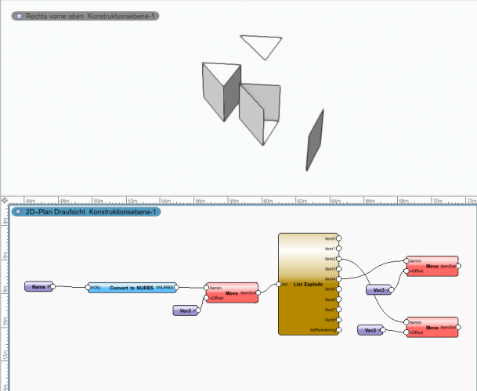Click the first Move node after NURBS

click(231, 292)
